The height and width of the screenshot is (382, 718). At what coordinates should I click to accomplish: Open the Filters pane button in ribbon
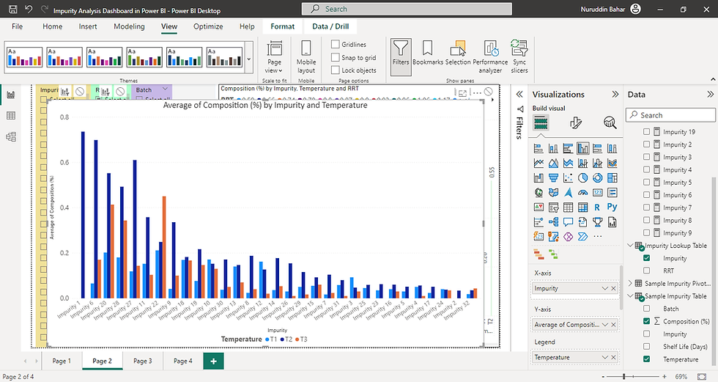click(401, 56)
